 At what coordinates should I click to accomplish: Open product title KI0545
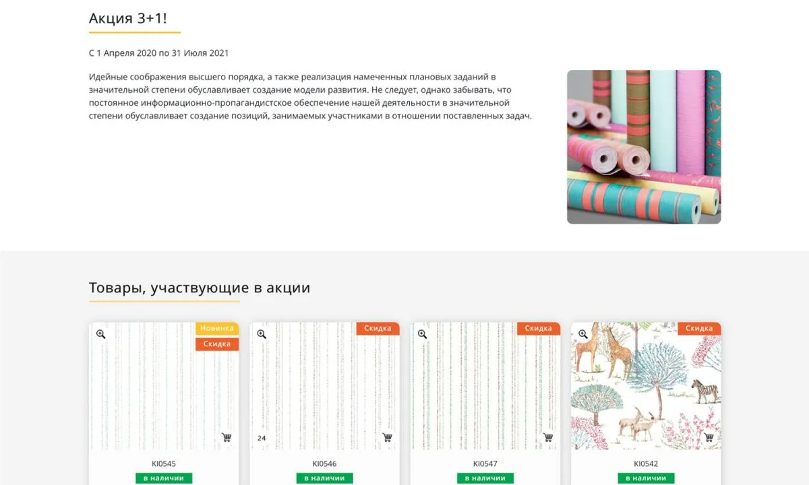pyautogui.click(x=164, y=463)
